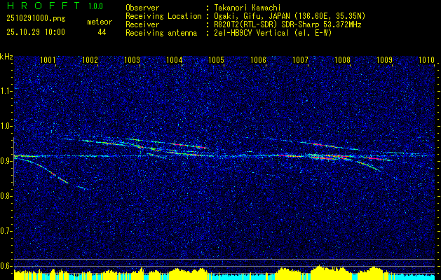Click the Ogaki, Gifu, JAPAN location text
This screenshot has width=441, height=280.
coord(290,16)
